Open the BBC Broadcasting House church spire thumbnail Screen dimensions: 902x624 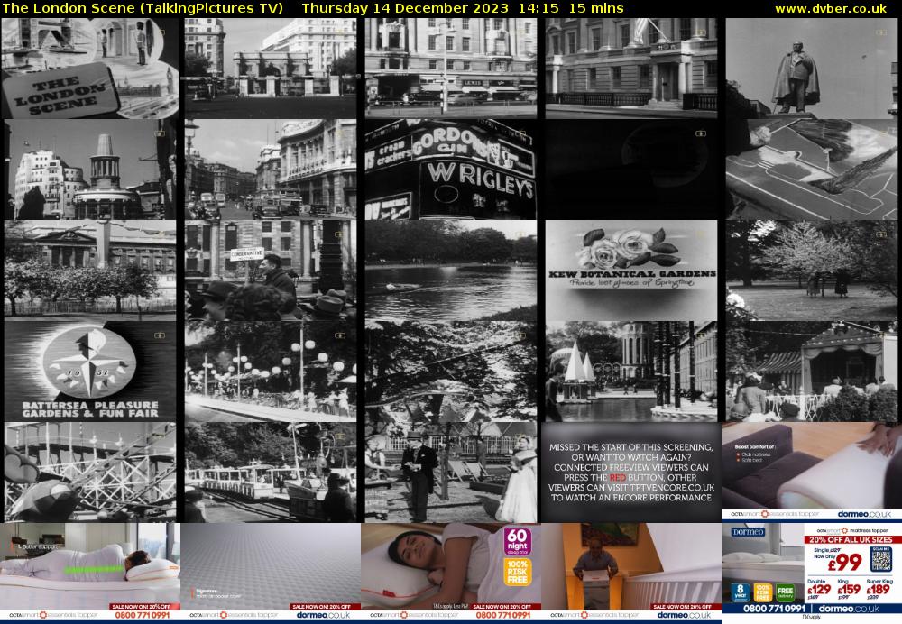click(x=90, y=170)
